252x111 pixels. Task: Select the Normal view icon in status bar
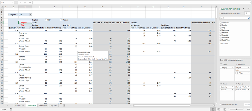213,109
